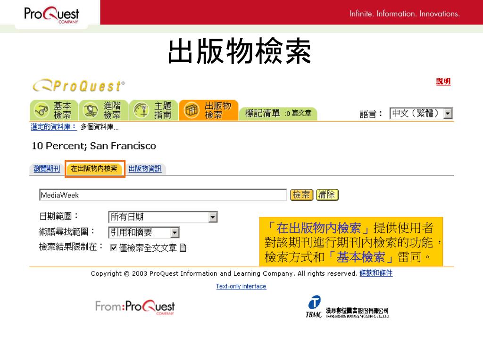Click the compass icon for 主題指南

tap(142, 110)
